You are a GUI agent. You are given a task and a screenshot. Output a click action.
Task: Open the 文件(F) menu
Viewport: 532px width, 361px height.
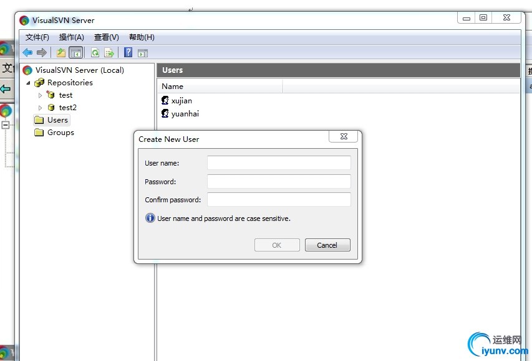pos(37,37)
